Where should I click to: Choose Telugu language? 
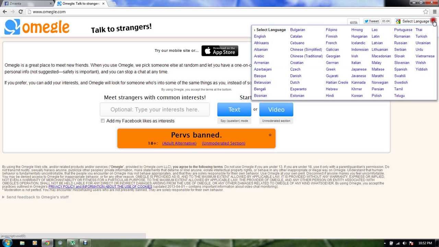pos(399,96)
